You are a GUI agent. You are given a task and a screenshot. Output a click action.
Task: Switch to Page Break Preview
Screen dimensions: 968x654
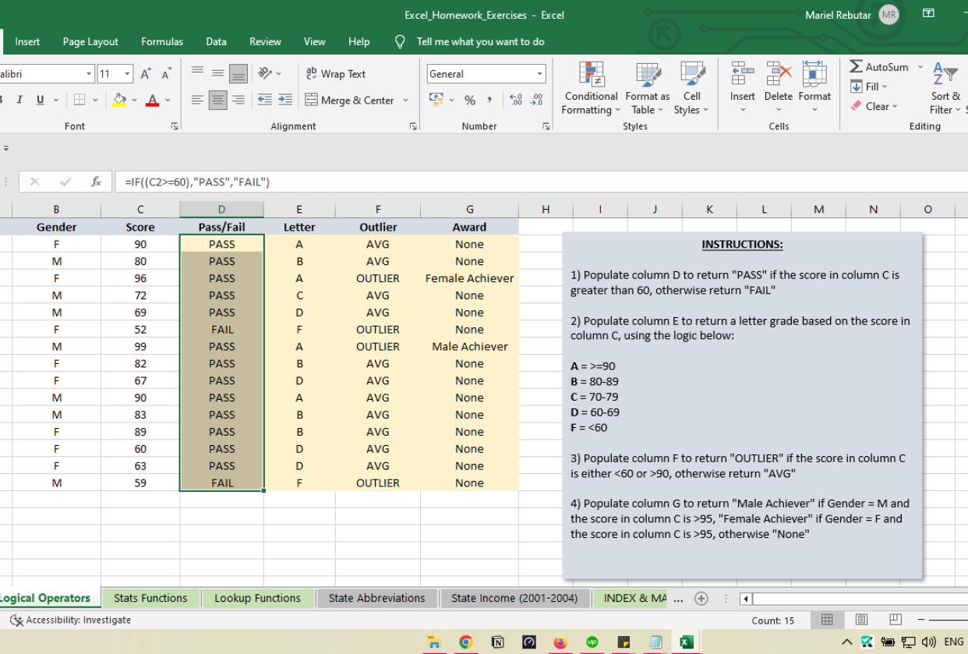pyautogui.click(x=896, y=620)
